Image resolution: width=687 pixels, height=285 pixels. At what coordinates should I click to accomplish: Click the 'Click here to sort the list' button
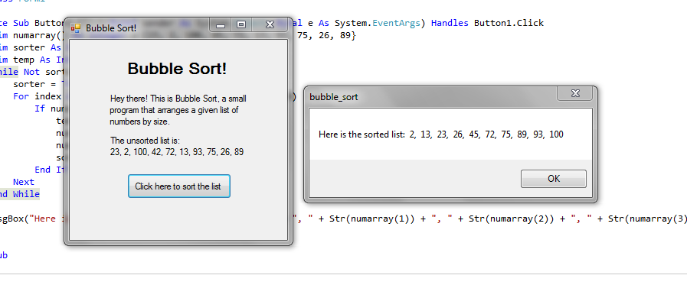point(178,186)
